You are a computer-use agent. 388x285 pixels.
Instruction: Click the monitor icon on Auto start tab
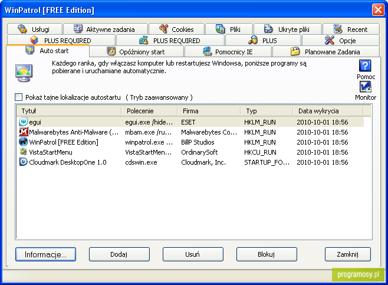(29, 50)
